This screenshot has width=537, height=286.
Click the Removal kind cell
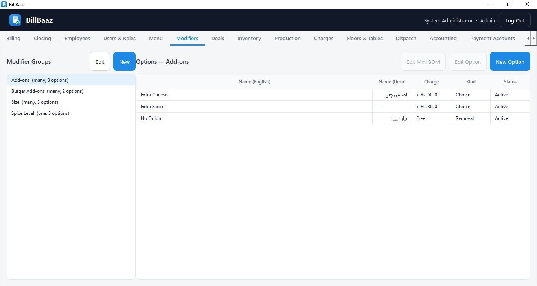471,118
